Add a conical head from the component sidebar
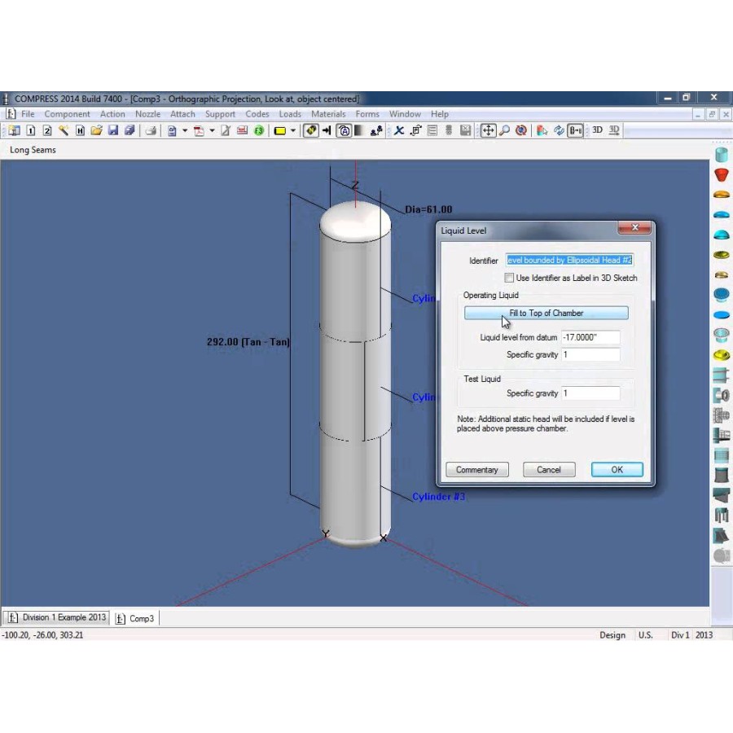Image resolution: width=733 pixels, height=733 pixels. [x=721, y=173]
